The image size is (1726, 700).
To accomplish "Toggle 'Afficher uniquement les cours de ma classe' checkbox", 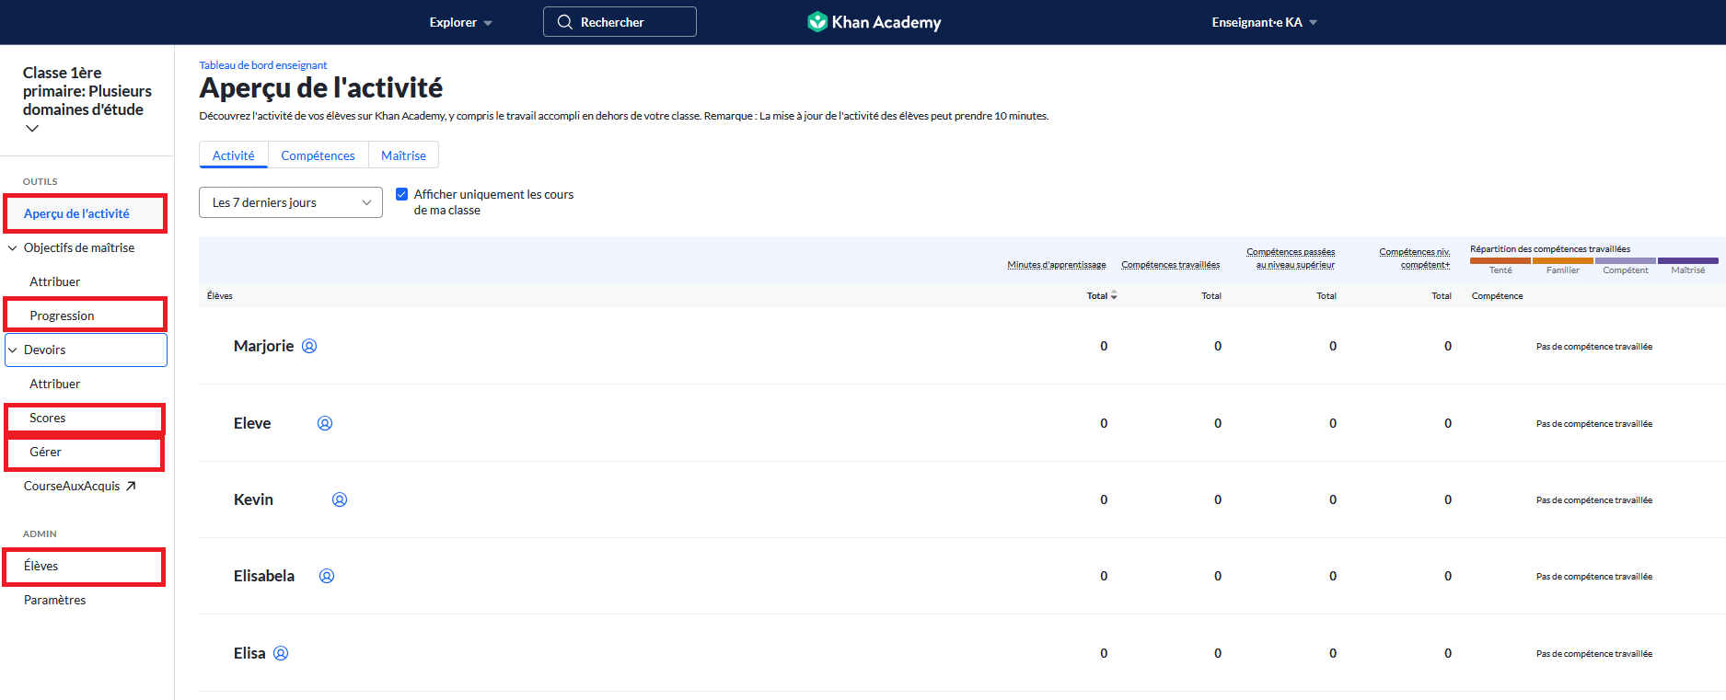I will (401, 194).
